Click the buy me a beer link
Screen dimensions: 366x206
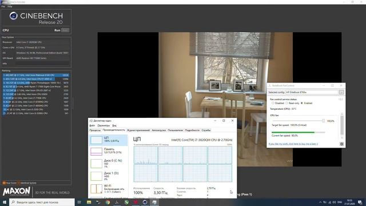click(x=293, y=144)
